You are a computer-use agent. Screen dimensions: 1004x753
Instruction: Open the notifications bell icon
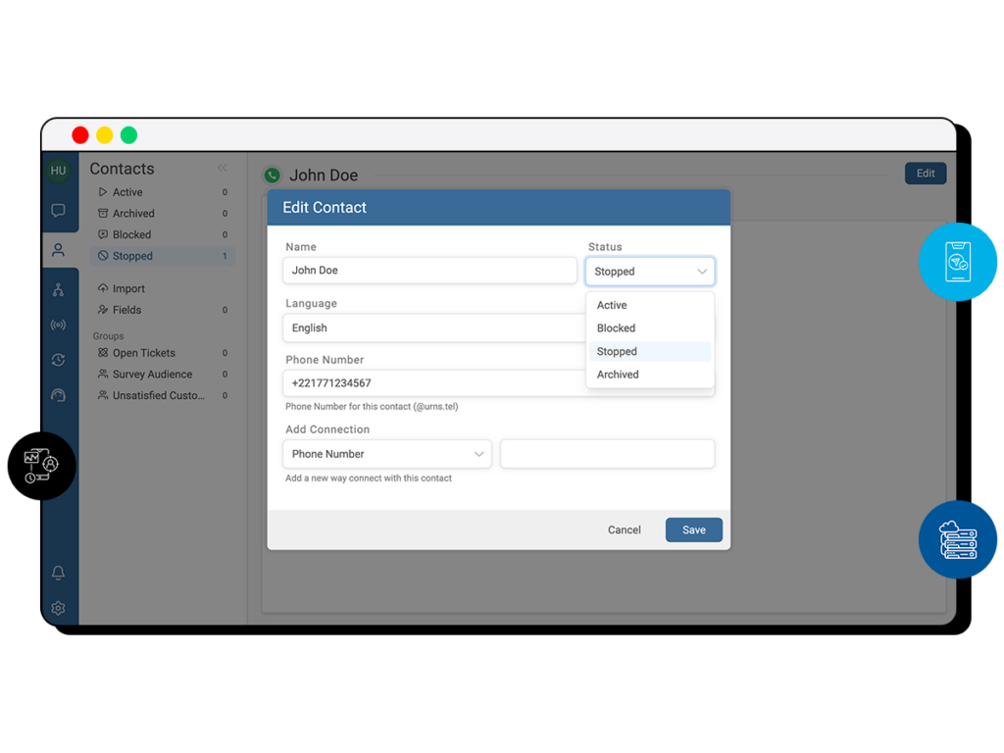pyautogui.click(x=58, y=573)
